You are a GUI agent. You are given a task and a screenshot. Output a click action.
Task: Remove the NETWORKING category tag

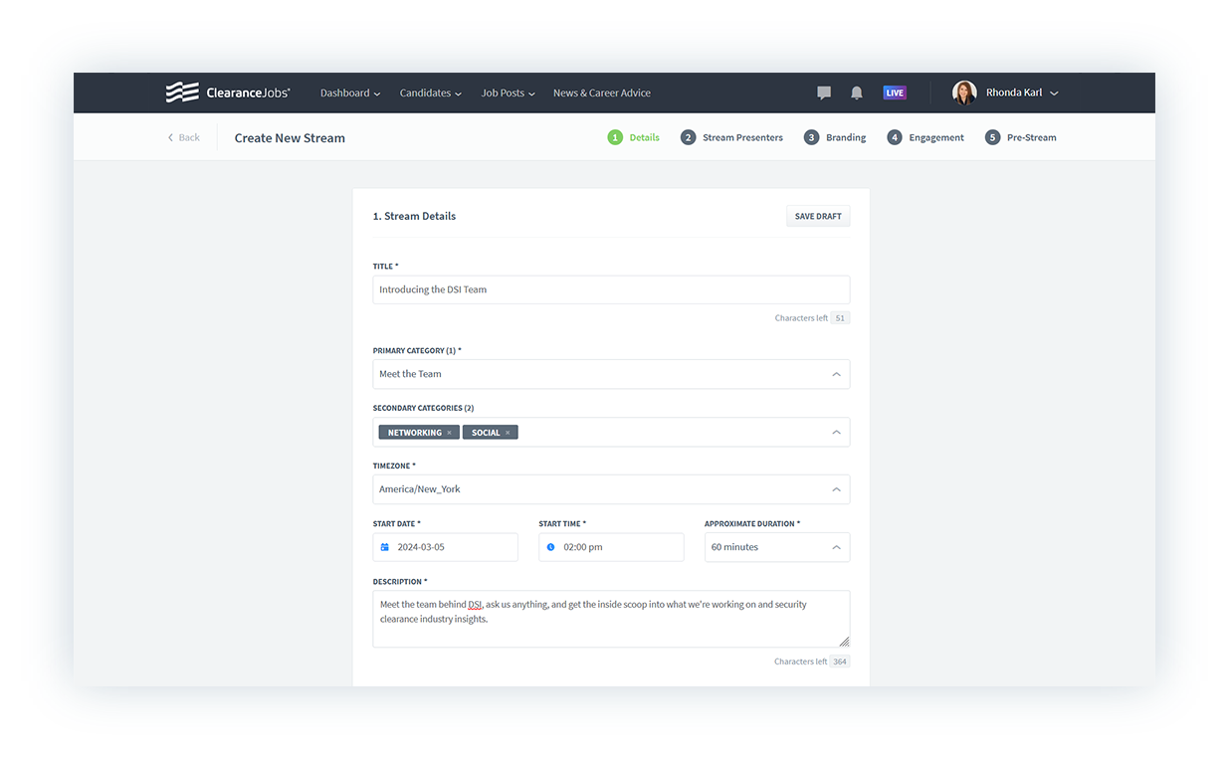(x=449, y=433)
